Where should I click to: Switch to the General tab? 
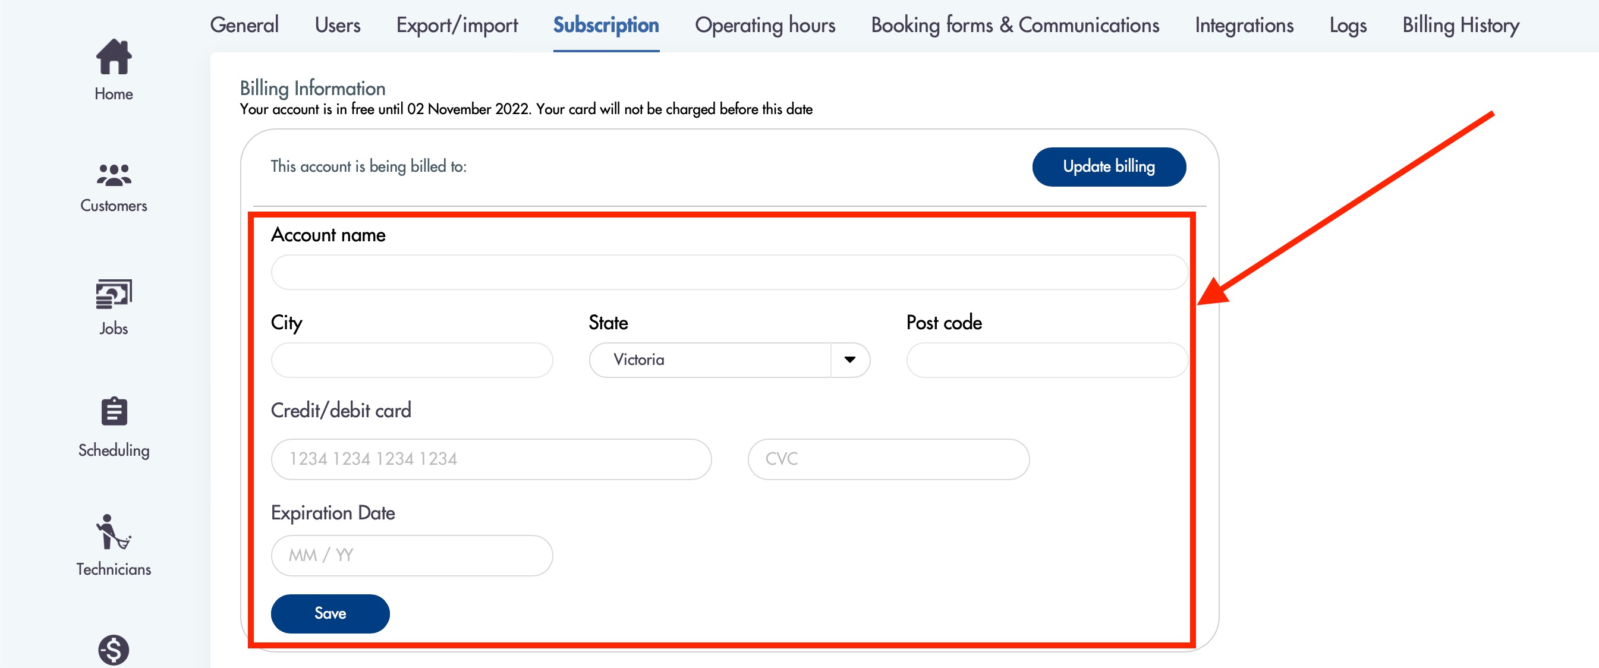tap(244, 25)
